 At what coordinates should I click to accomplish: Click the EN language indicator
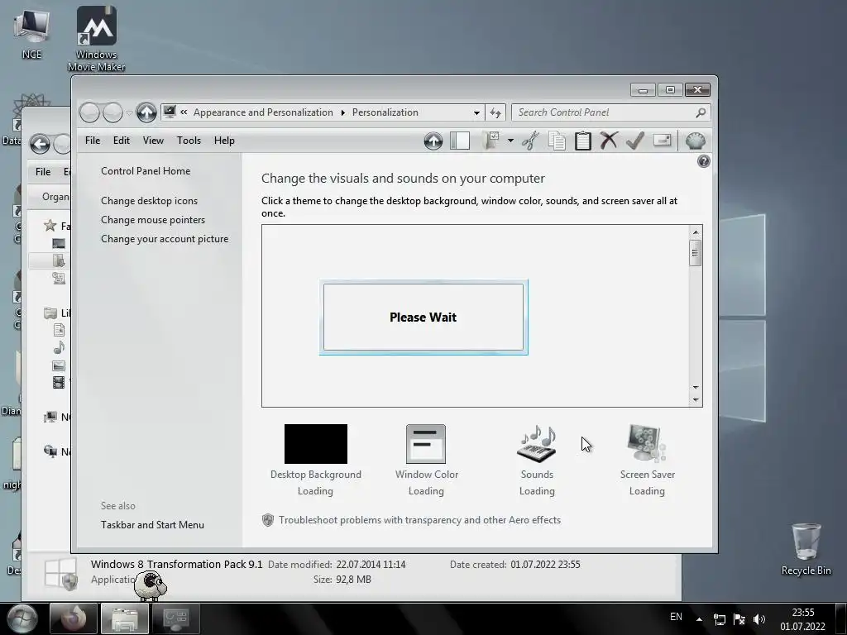tap(676, 617)
